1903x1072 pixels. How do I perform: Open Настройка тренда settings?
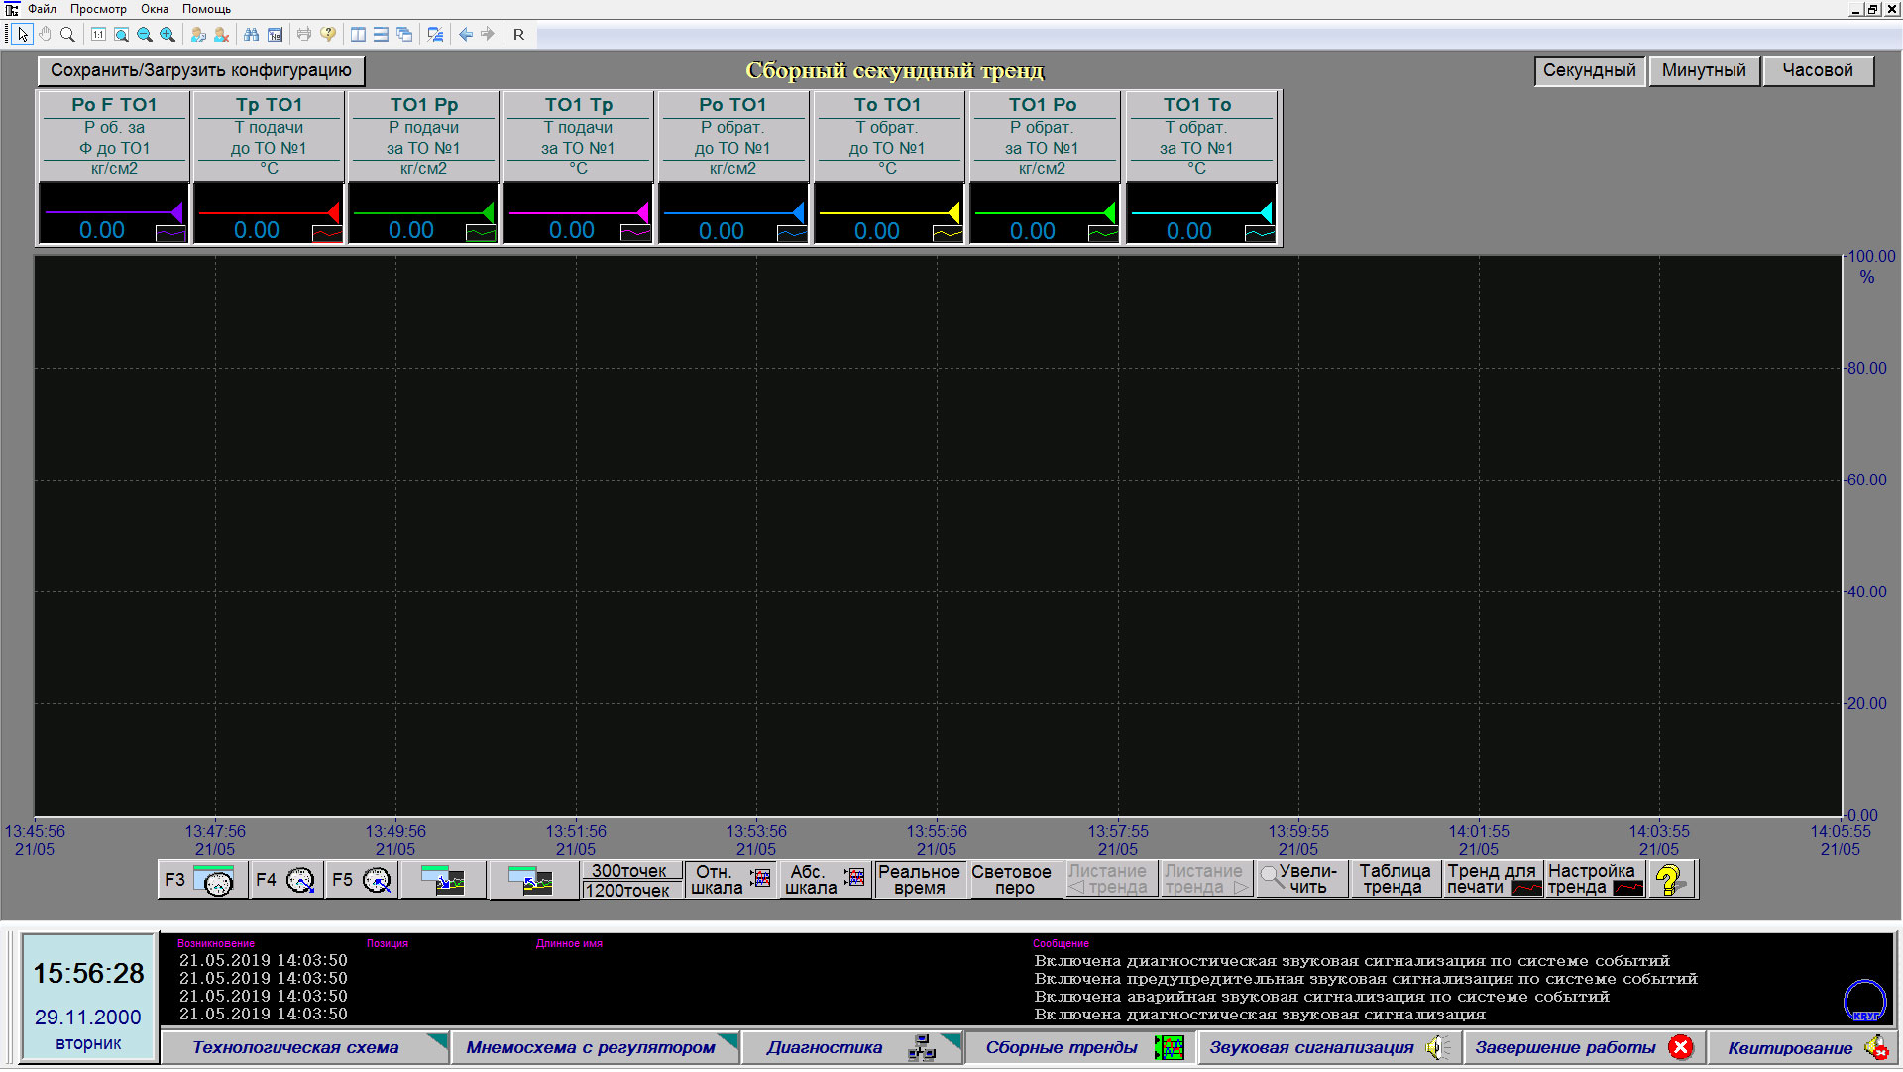(1596, 880)
